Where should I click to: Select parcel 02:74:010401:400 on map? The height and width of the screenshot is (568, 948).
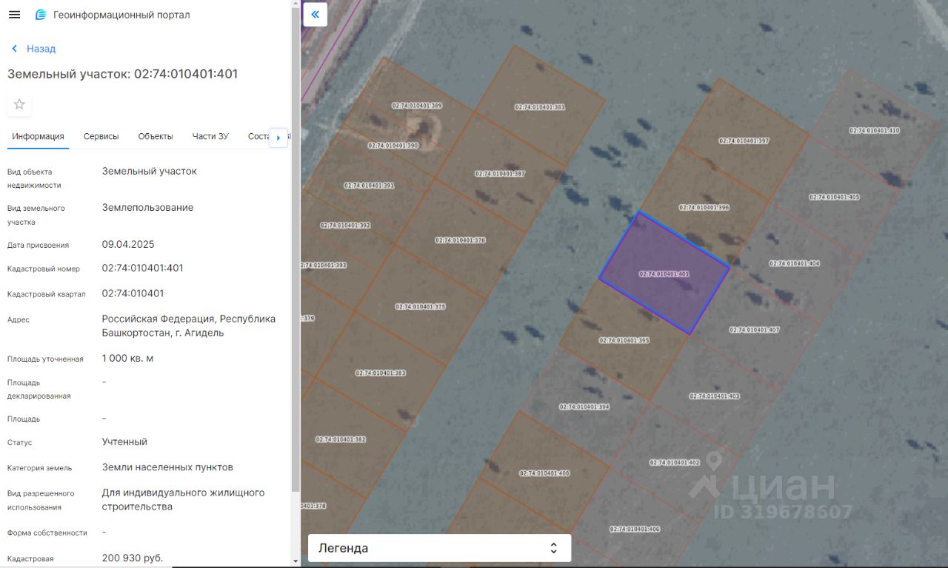pyautogui.click(x=544, y=473)
